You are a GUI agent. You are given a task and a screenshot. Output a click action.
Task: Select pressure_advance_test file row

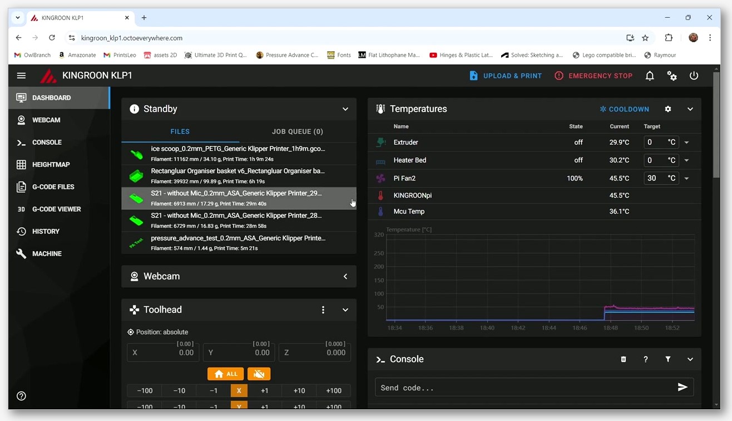[239, 243]
